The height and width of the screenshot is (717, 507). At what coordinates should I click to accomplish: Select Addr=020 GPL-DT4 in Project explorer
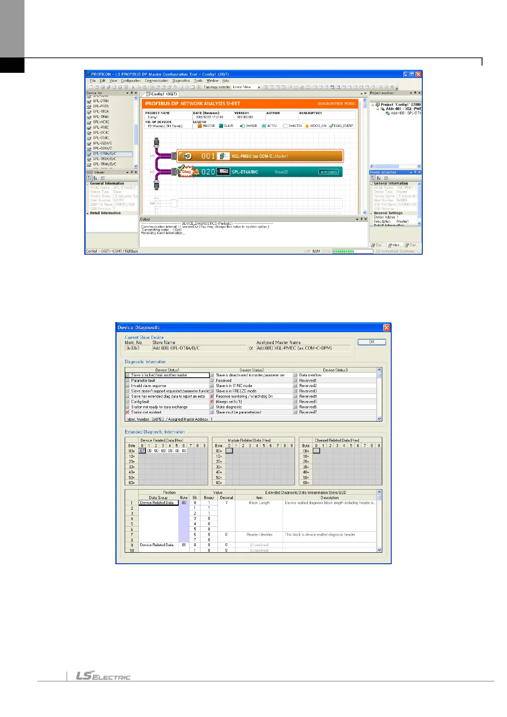pos(403,113)
